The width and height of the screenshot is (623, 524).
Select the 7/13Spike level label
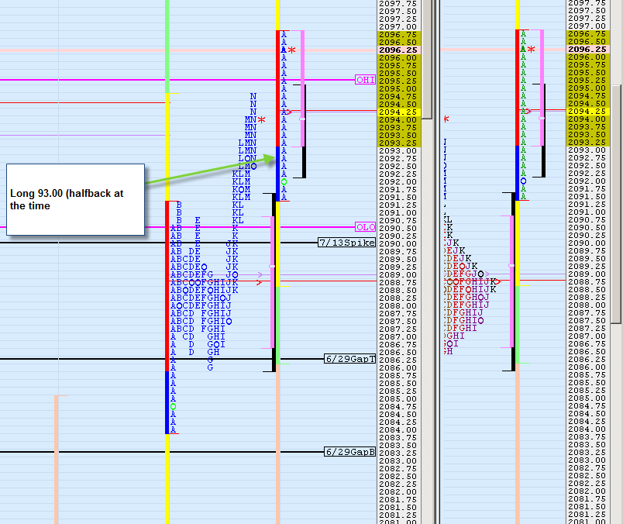pos(347,243)
